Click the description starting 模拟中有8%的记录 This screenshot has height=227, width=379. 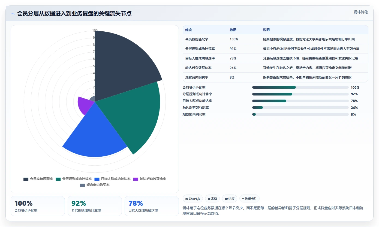tap(311, 49)
